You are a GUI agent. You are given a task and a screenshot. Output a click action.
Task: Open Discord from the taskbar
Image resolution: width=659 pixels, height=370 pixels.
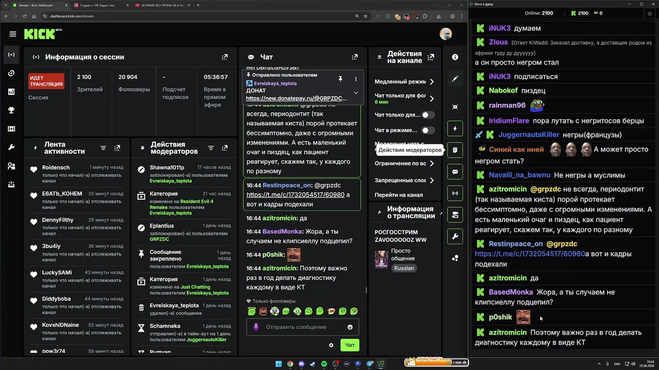pyautogui.click(x=301, y=364)
